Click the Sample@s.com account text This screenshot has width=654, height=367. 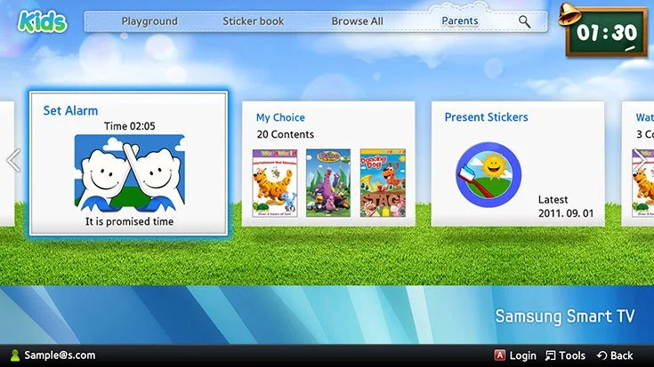pyautogui.click(x=60, y=355)
